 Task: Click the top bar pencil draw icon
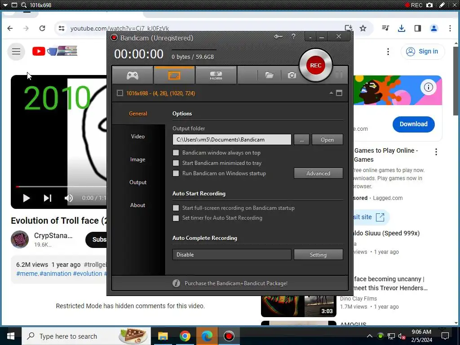pos(442,5)
